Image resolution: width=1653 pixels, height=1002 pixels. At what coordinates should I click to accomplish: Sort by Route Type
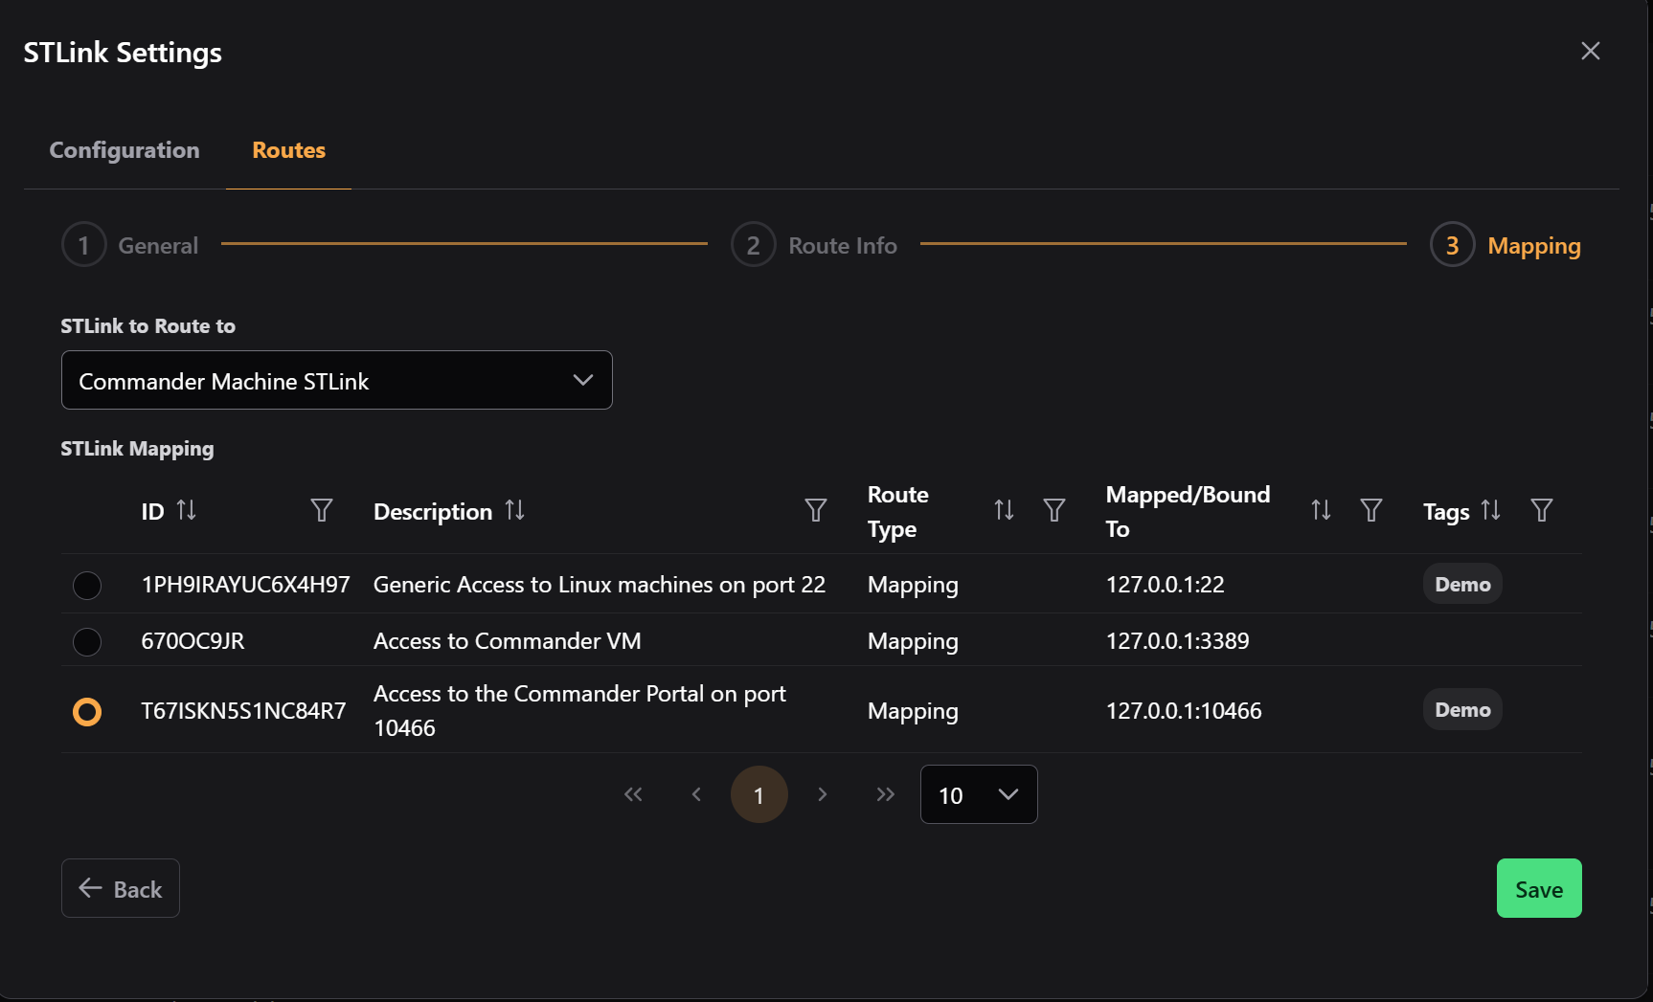pyautogui.click(x=1004, y=510)
